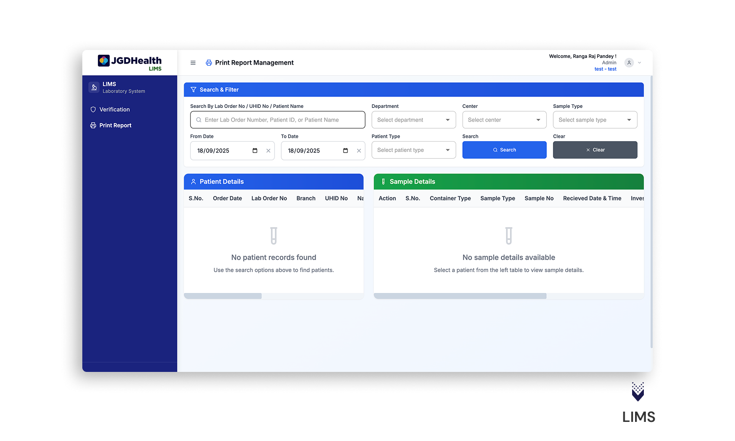Expand the user account chevron menu
Screen dimensions: 735x441
tap(639, 63)
